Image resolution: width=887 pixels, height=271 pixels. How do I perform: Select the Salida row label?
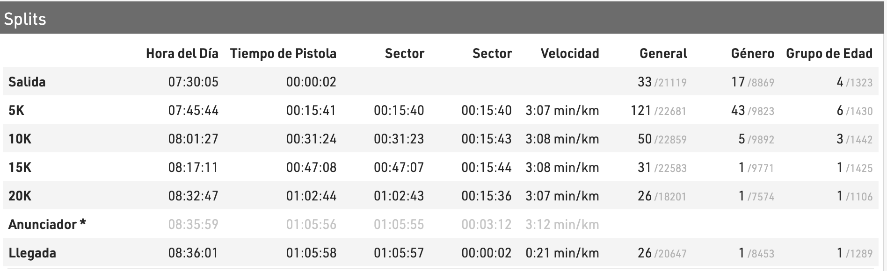[x=27, y=82]
